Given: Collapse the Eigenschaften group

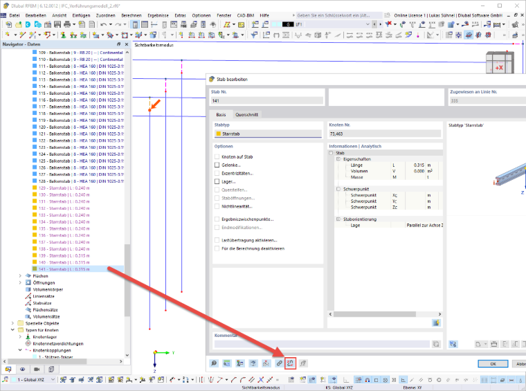Looking at the screenshot, I should (x=338, y=159).
